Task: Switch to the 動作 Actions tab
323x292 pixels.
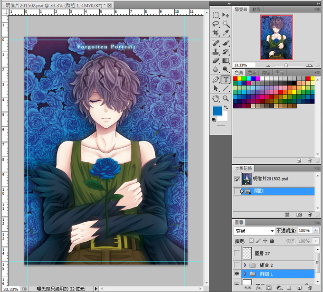Action: pos(256,9)
